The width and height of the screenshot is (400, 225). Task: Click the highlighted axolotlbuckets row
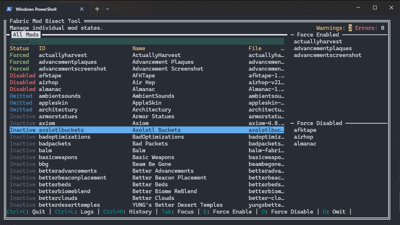(x=147, y=130)
